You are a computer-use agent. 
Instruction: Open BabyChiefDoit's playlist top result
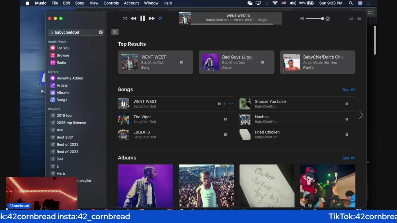318,62
